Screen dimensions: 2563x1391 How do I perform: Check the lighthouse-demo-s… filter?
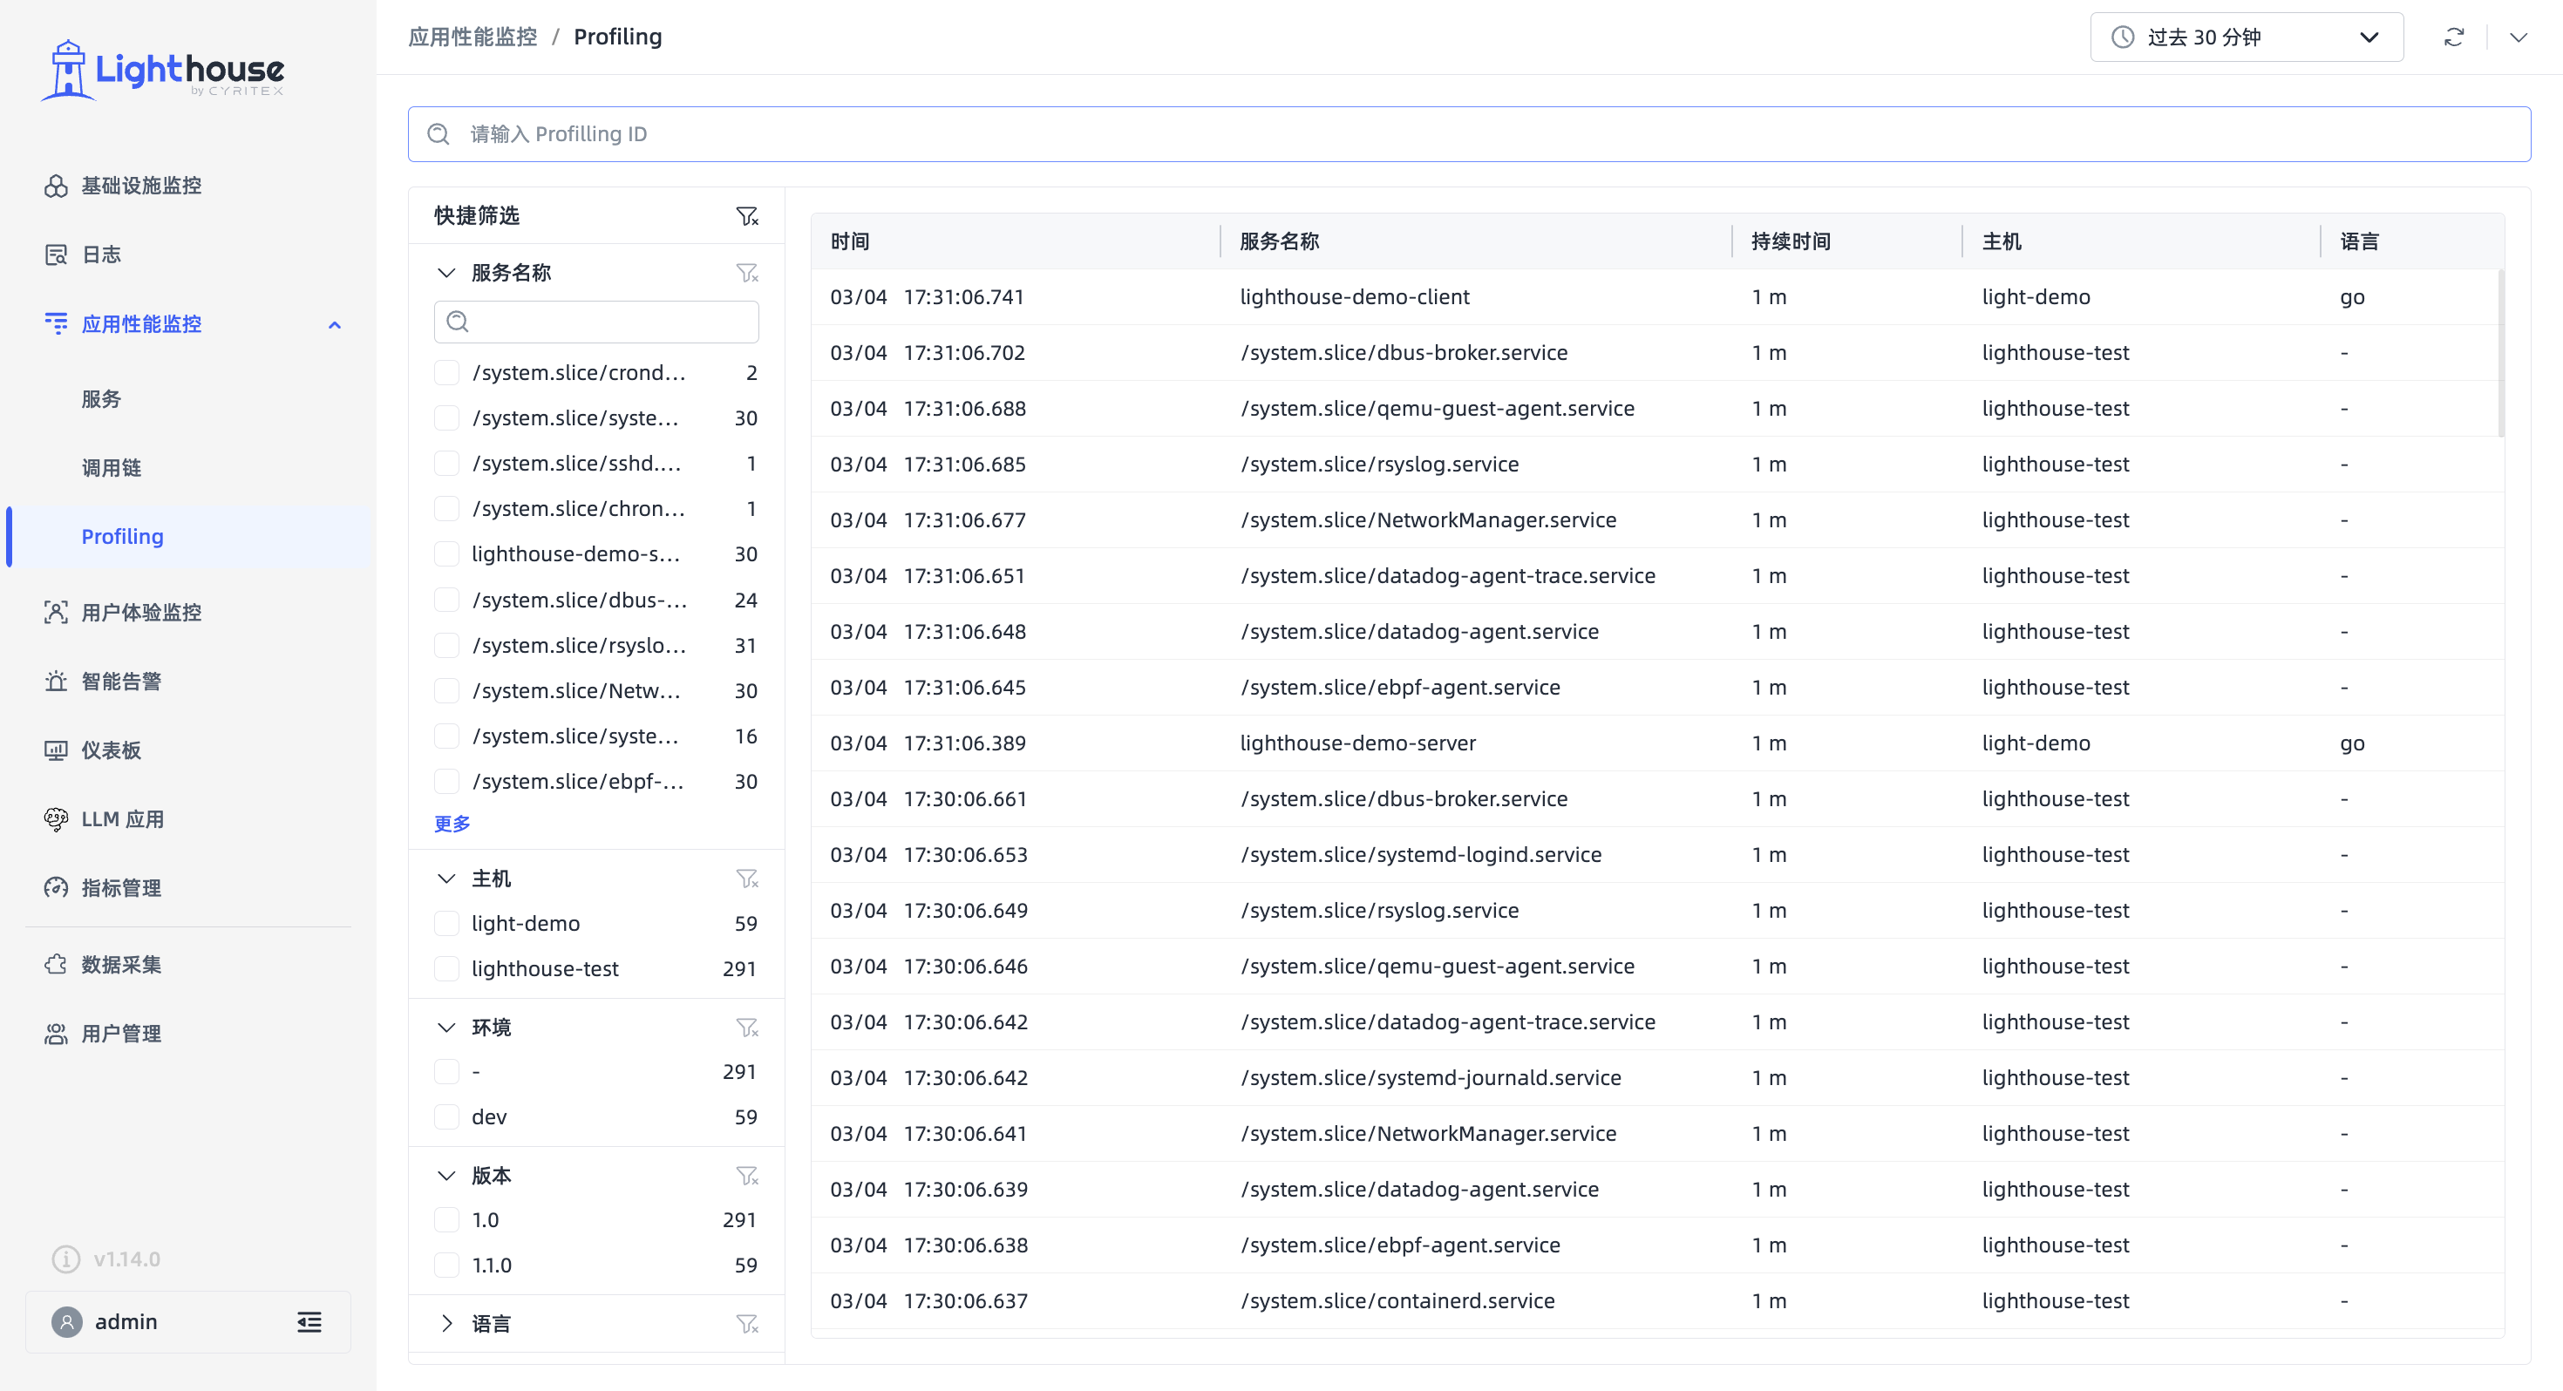[x=446, y=553]
